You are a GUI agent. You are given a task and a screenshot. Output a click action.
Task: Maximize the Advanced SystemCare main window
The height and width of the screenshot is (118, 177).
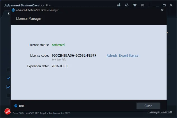(164, 5)
